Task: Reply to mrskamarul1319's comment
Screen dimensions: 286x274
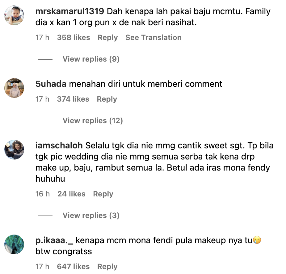Action: tap(107, 38)
